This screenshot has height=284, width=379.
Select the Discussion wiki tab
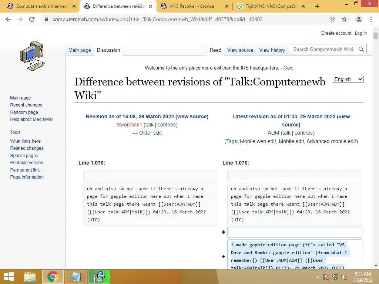(x=108, y=50)
